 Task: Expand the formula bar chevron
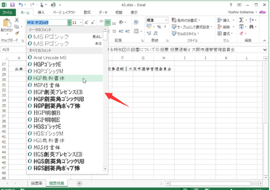[x=265, y=50]
